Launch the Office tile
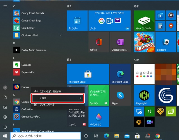The image size is (179, 140). point(99,42)
